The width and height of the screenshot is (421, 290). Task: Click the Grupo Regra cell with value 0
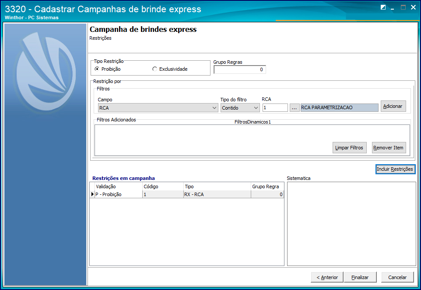click(267, 194)
